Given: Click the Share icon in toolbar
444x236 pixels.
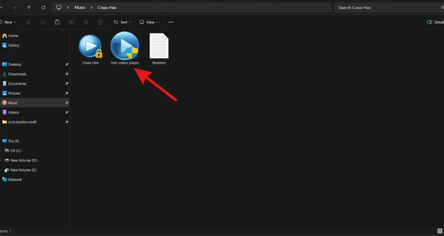Looking at the screenshot, I should pyautogui.click(x=86, y=22).
